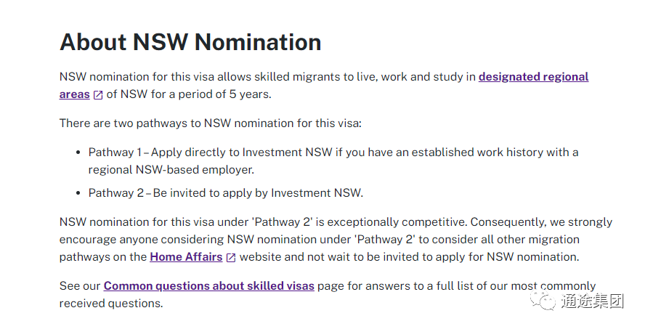Image resolution: width=645 pixels, height=329 pixels.
Task: Click the 'received questions.' text
Action: click(111, 304)
